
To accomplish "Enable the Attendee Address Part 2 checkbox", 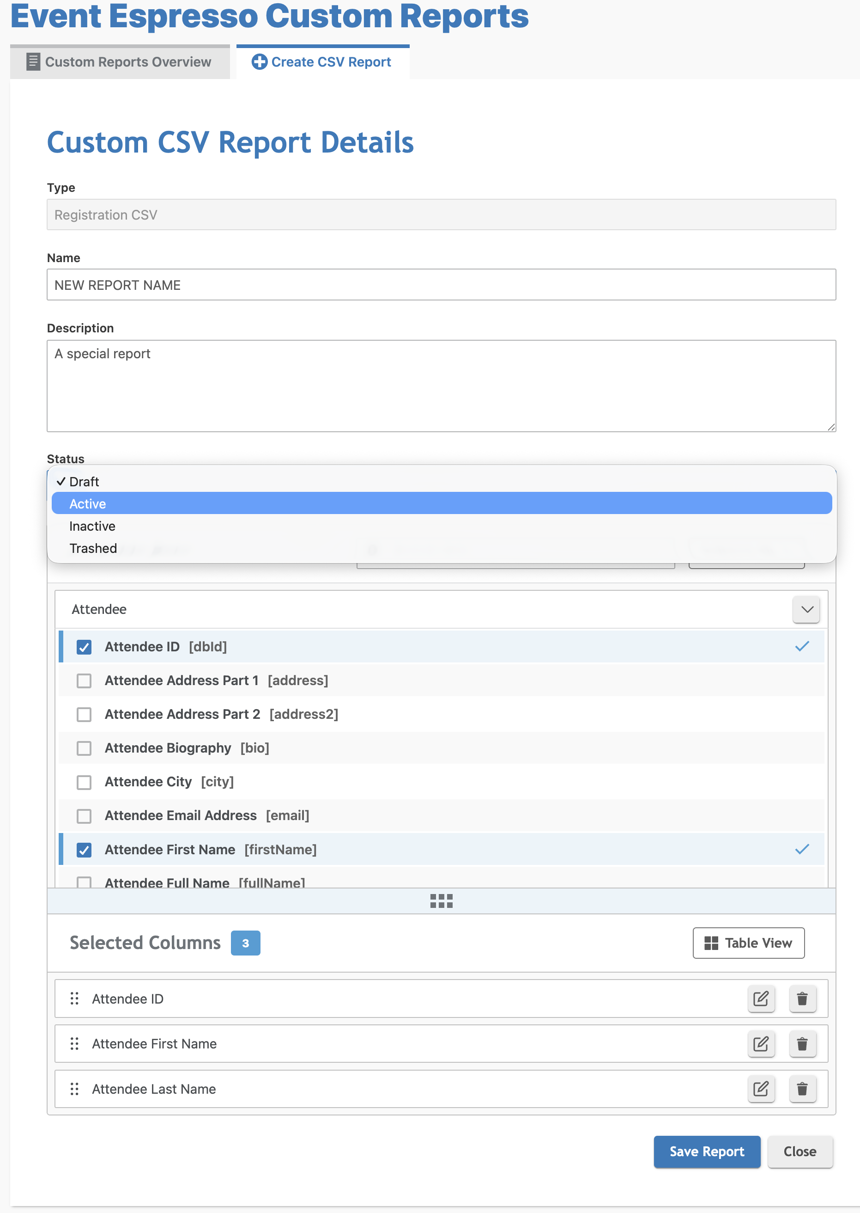I will 84,714.
